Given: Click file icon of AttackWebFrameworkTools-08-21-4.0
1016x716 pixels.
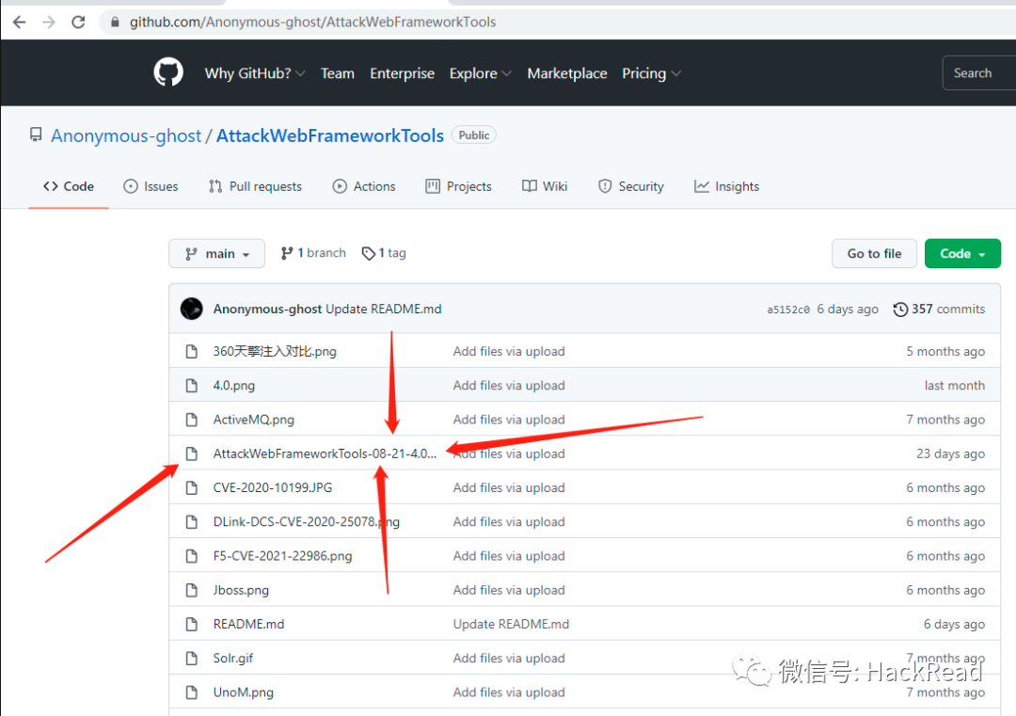Looking at the screenshot, I should [x=191, y=453].
